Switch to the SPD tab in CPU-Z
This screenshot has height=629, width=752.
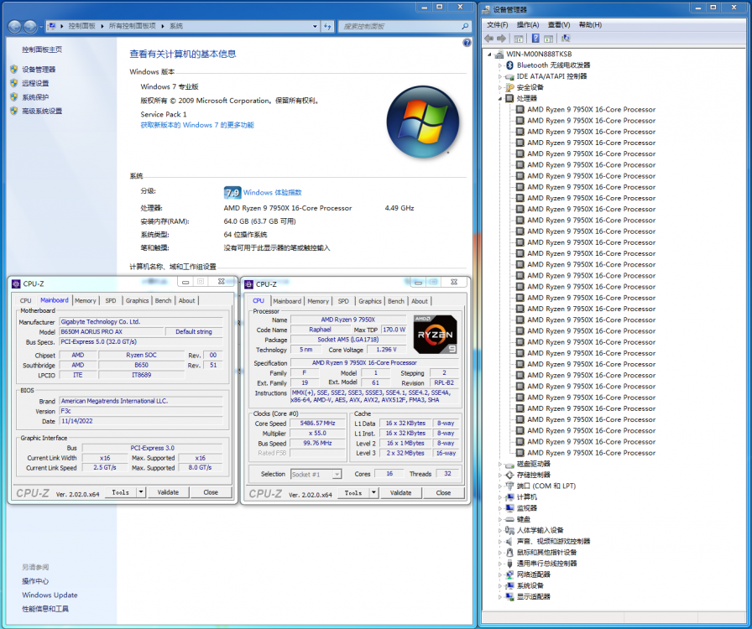(342, 301)
